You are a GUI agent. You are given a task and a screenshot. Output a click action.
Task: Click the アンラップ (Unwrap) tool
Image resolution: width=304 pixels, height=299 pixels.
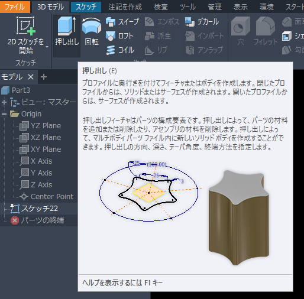tap(204, 50)
